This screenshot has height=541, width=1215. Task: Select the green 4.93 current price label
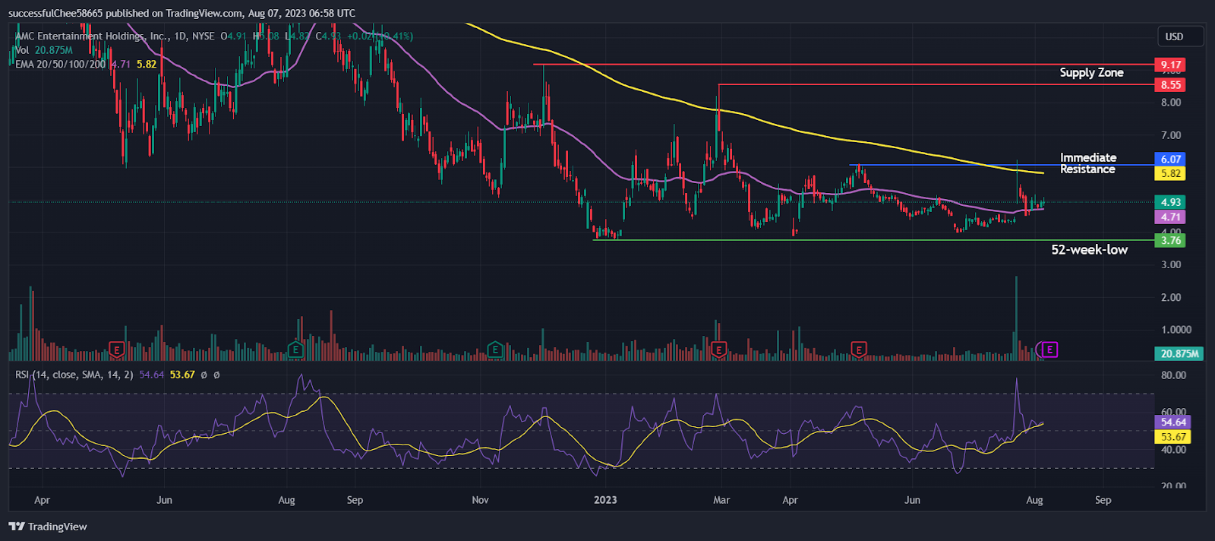tap(1170, 202)
